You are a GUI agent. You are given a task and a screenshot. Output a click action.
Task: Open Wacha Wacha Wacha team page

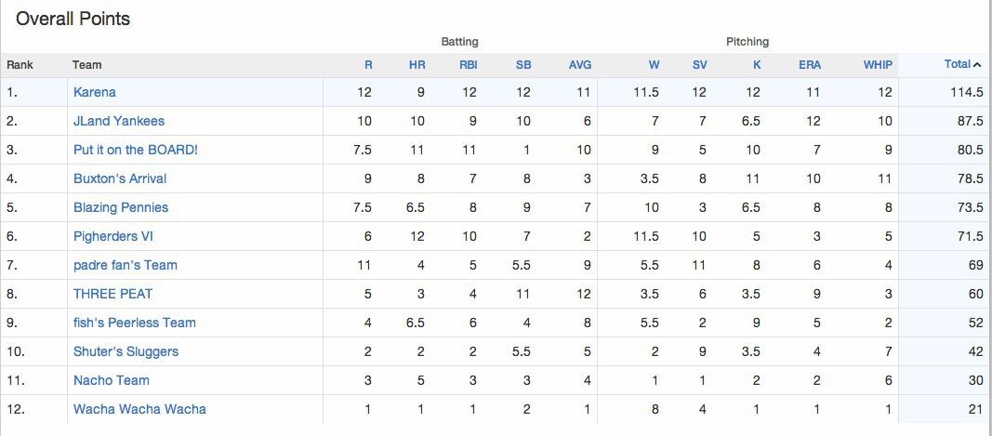pyautogui.click(x=139, y=409)
